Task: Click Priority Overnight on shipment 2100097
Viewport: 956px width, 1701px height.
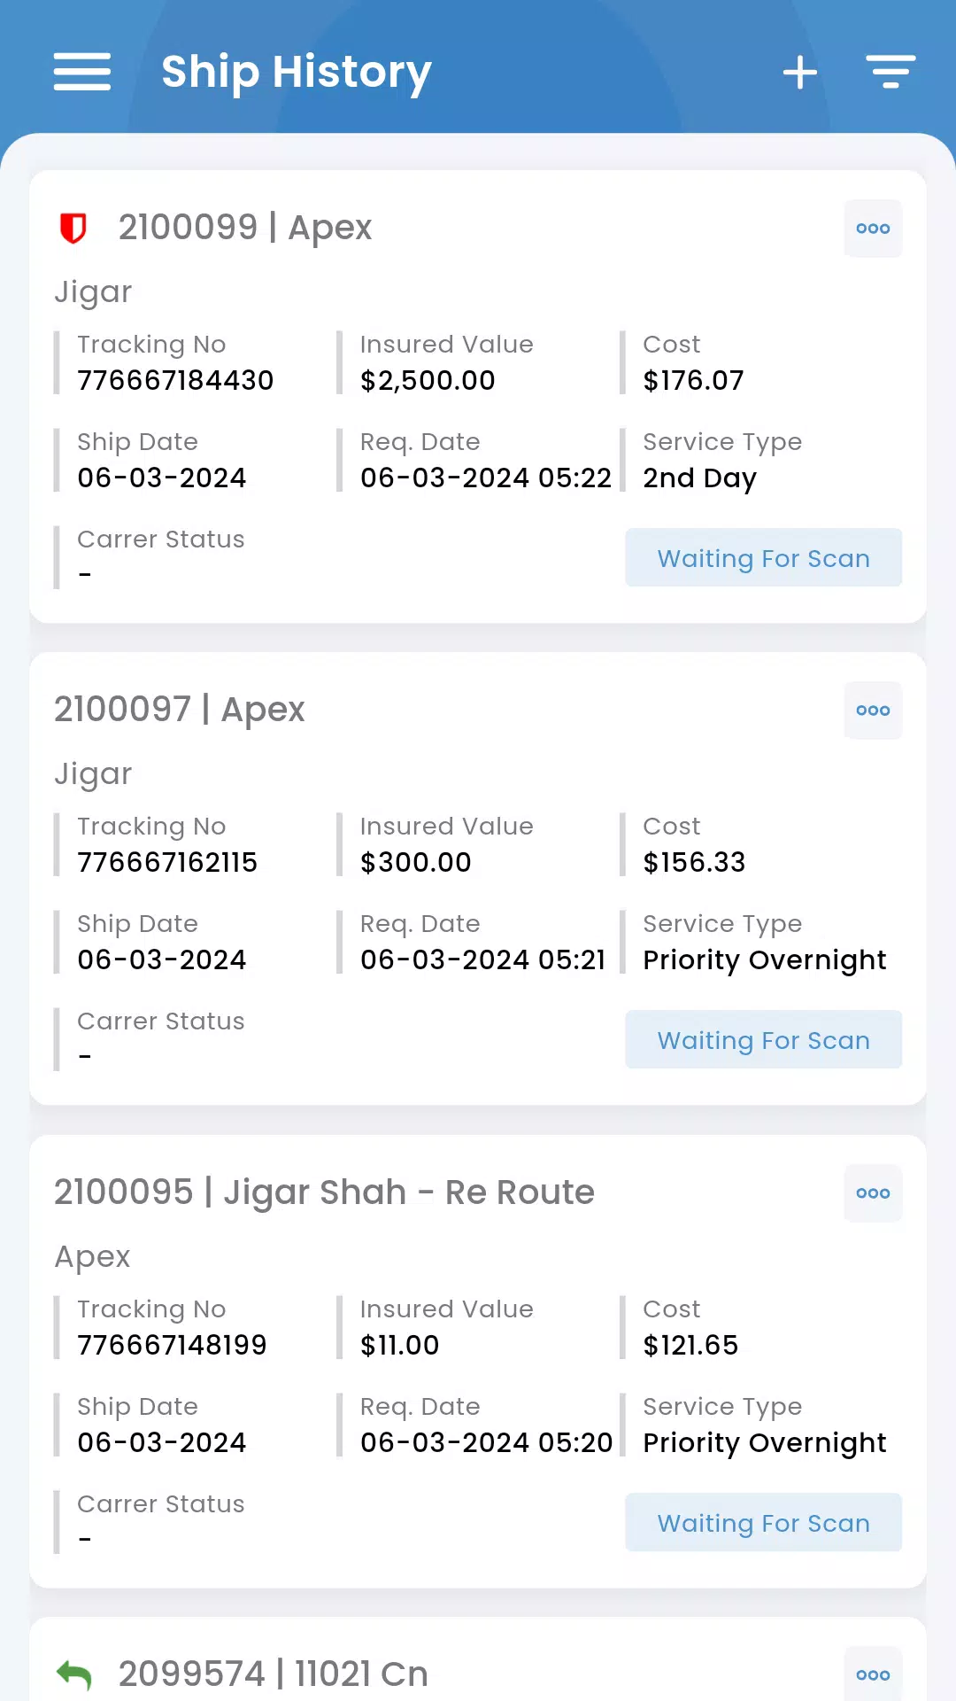Action: click(765, 960)
